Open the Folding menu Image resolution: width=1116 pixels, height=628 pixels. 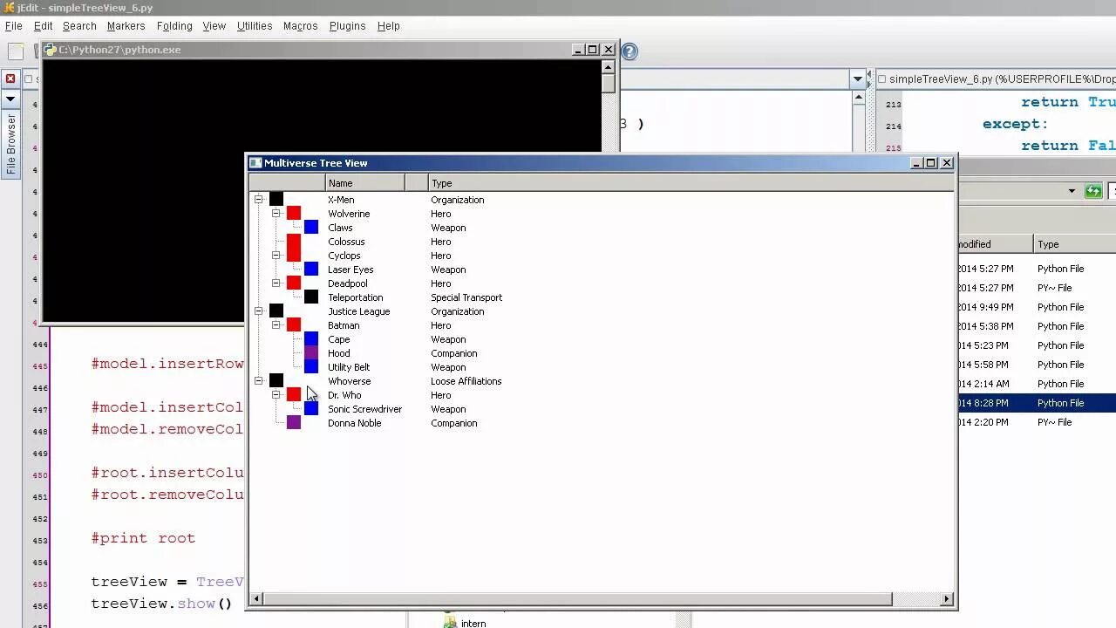(174, 26)
